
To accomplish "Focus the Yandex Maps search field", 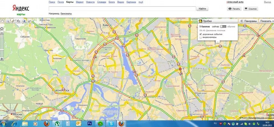I will tap(122, 9).
